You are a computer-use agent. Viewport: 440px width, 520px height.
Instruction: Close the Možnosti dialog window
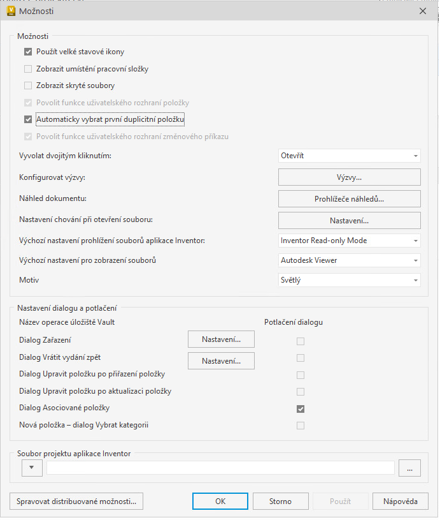coord(423,10)
